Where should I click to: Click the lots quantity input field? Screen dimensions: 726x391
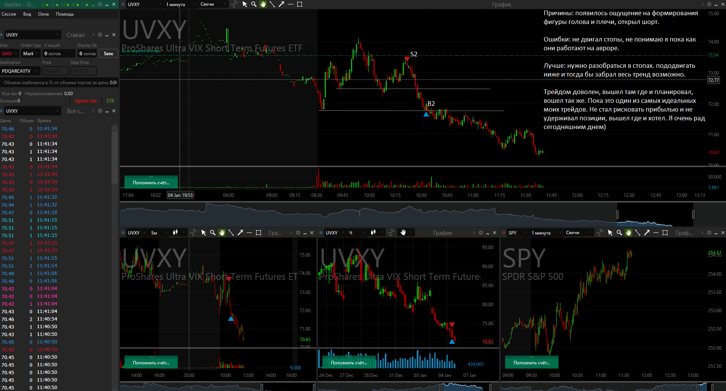(x=59, y=54)
